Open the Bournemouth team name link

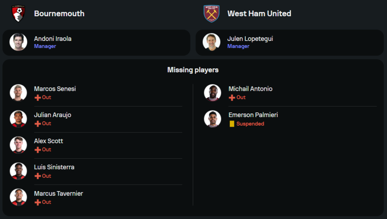click(x=59, y=14)
